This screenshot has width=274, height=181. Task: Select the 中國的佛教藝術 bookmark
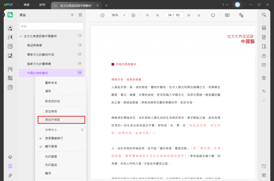51,73
